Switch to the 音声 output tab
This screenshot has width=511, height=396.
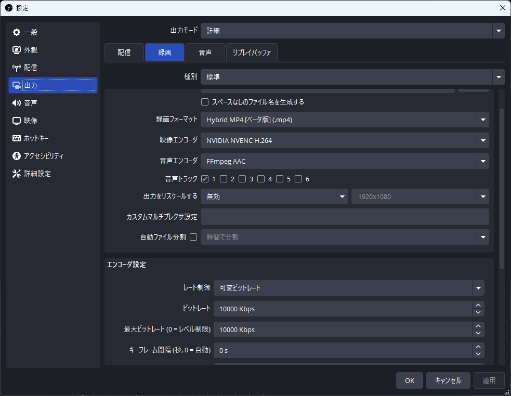point(205,52)
